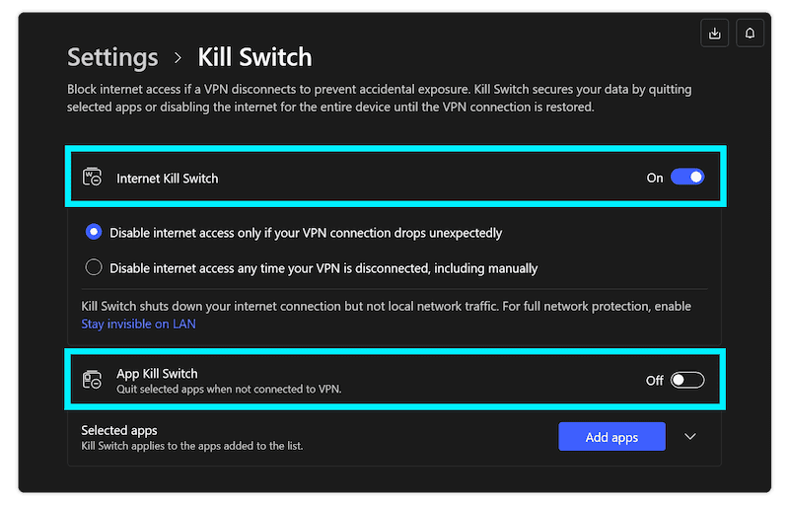Click the breadcrumb arrow after Settings
The image size is (789, 505).
click(179, 58)
